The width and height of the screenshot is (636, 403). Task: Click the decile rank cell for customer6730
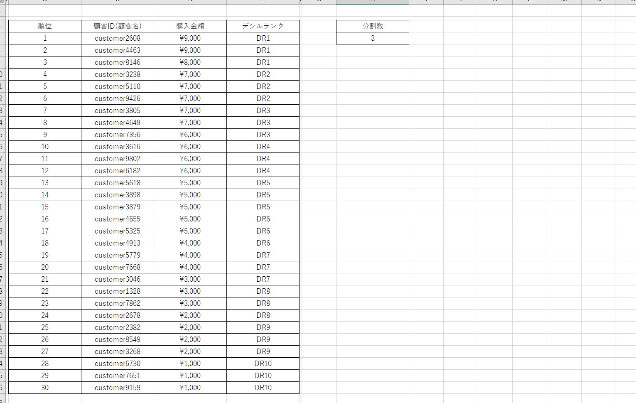(x=263, y=364)
